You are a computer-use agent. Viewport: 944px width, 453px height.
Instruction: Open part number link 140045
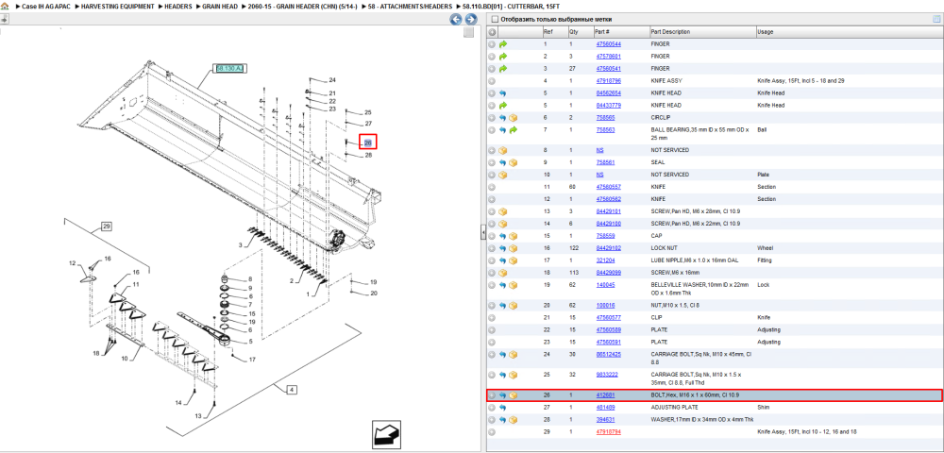(605, 285)
